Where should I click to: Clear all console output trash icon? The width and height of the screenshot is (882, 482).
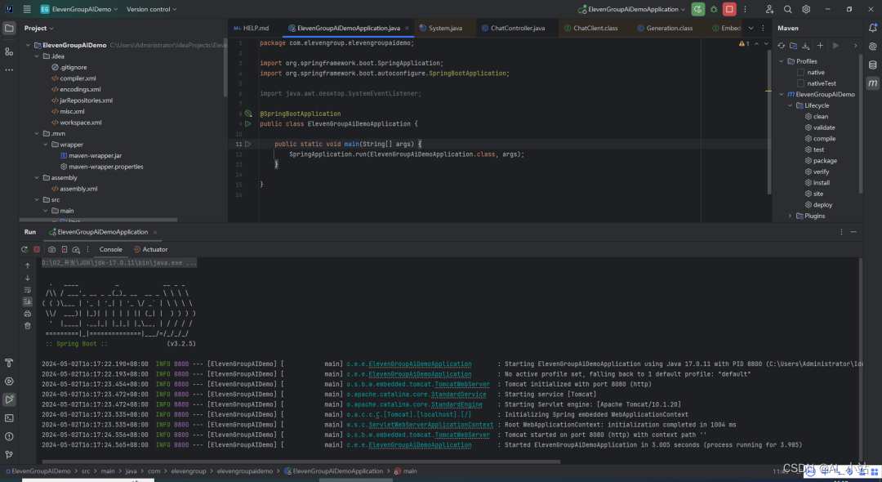pyautogui.click(x=28, y=326)
